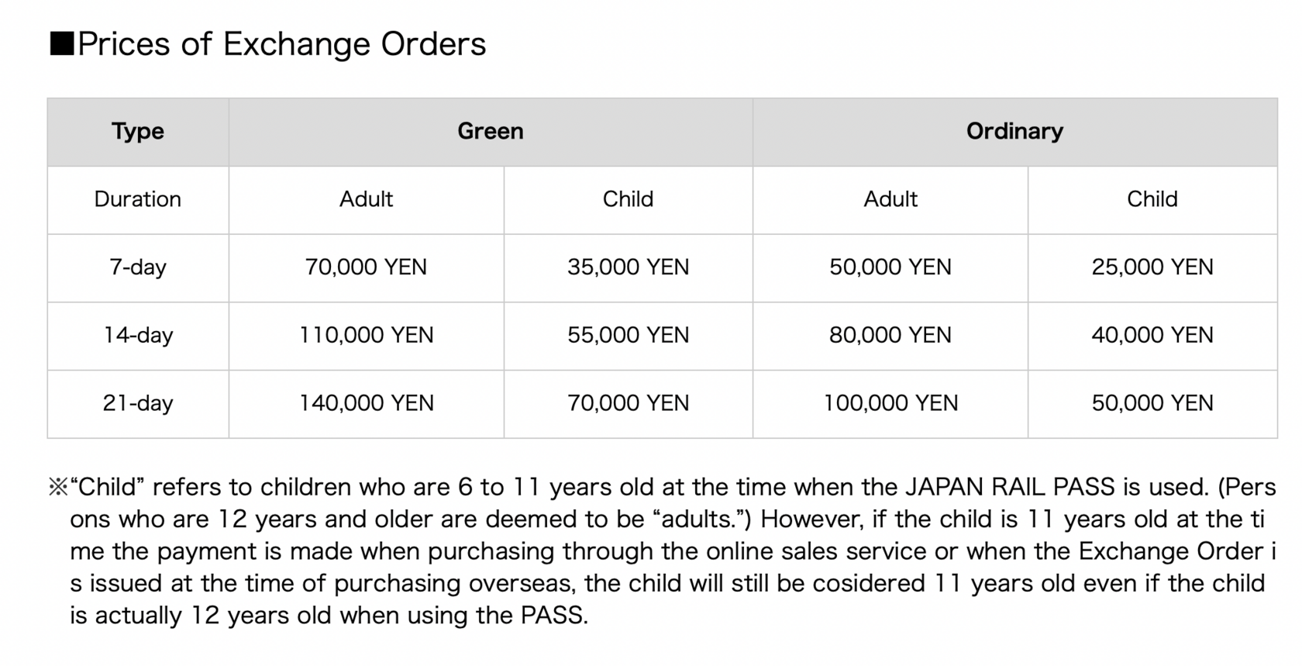The width and height of the screenshot is (1302, 666).
Task: Click the 14-day row label
Action: 138,336
